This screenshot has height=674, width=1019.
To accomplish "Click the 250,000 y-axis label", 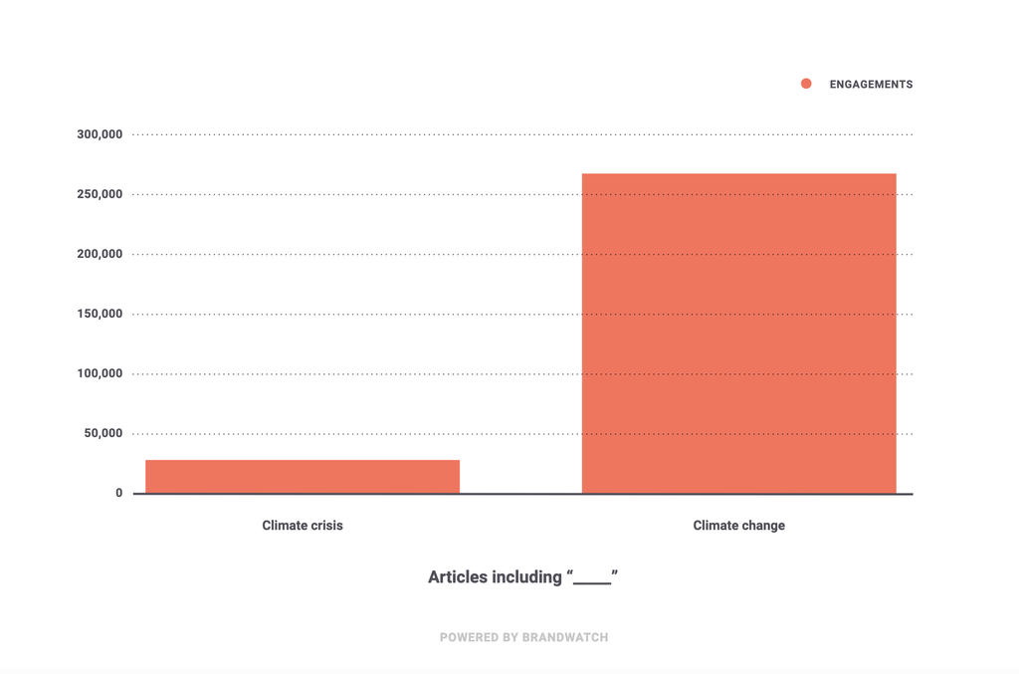I will pyautogui.click(x=100, y=194).
